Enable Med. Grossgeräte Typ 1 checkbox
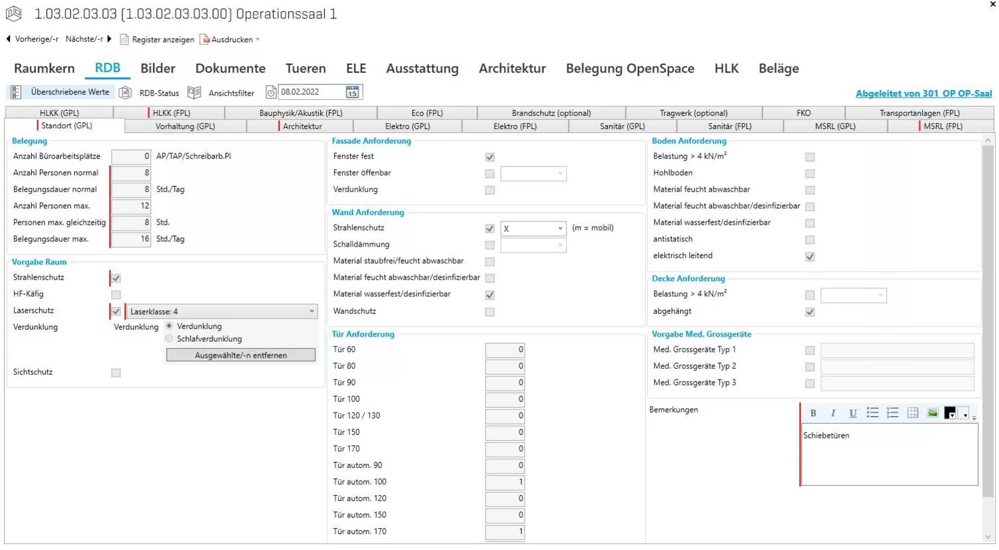The width and height of the screenshot is (999, 550). [x=810, y=350]
